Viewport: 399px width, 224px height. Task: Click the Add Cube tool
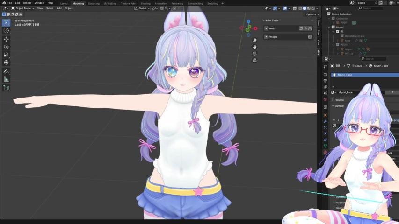click(x=6, y=88)
